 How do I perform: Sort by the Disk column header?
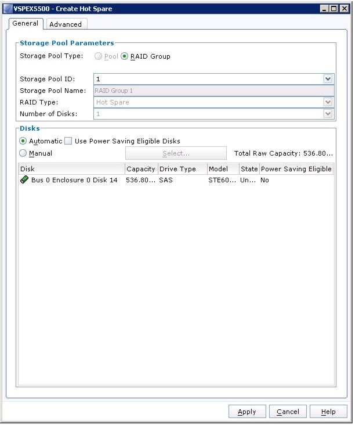(x=71, y=169)
